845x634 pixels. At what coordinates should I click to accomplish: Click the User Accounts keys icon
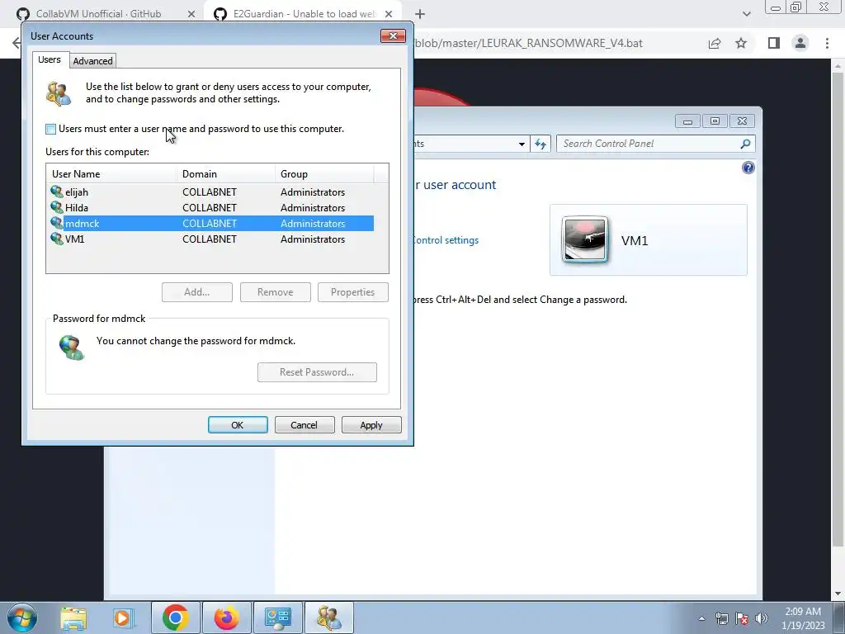coord(59,93)
